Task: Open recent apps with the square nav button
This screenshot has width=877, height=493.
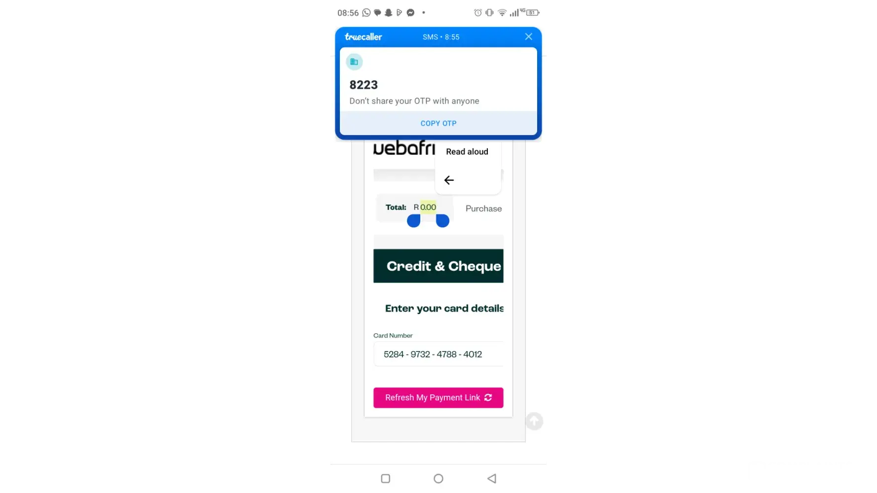Action: point(386,478)
